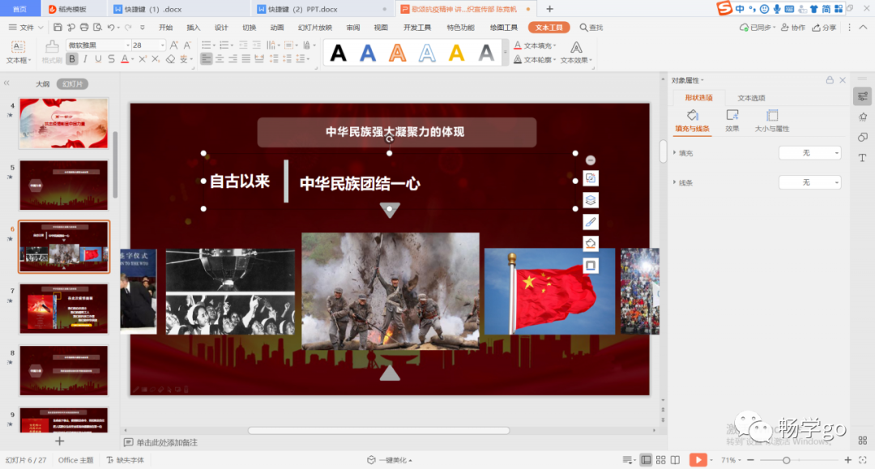Open the 填充 fill dropdown set to 无
This screenshot has width=875, height=469.
pos(809,153)
